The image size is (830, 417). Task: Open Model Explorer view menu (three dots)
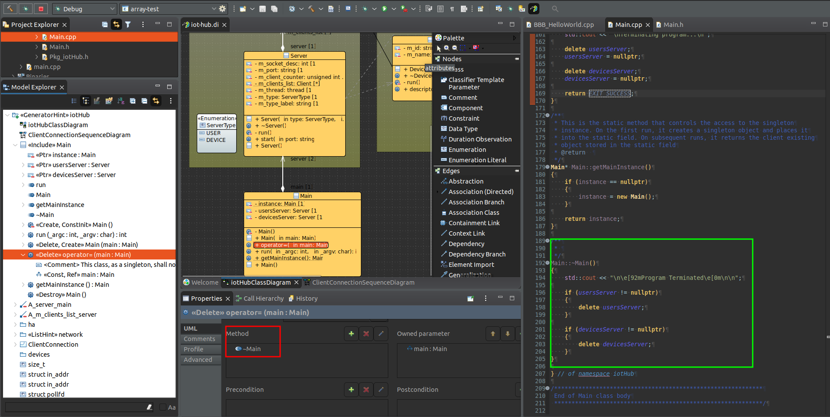[171, 101]
